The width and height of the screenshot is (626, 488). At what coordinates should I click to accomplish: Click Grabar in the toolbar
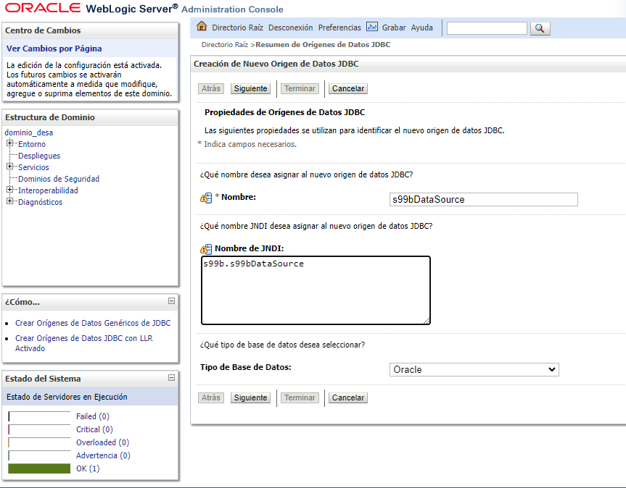pyautogui.click(x=394, y=28)
